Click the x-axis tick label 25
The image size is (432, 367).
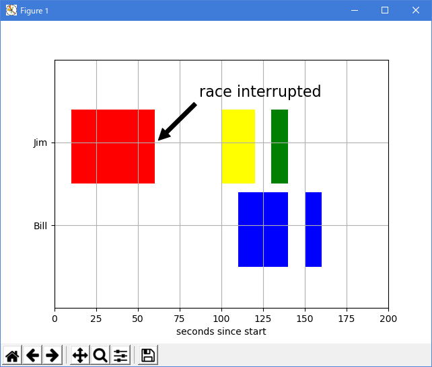click(96, 319)
